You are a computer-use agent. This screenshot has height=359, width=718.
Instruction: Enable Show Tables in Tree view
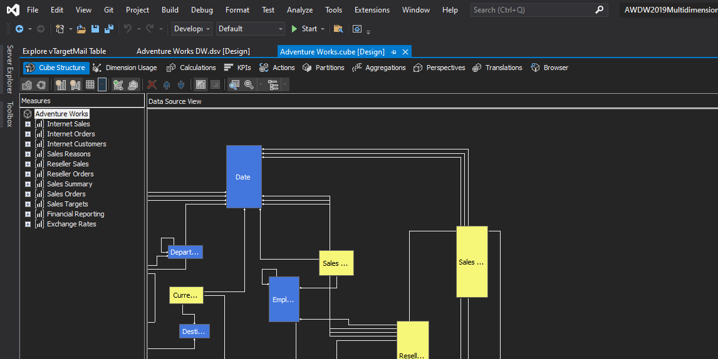[x=215, y=85]
